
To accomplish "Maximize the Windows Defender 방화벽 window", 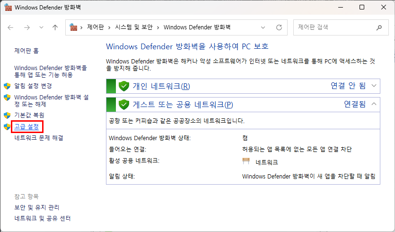I will pyautogui.click(x=362, y=7).
